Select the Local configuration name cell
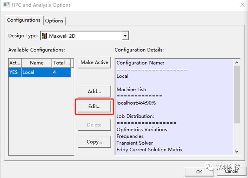 coord(37,72)
